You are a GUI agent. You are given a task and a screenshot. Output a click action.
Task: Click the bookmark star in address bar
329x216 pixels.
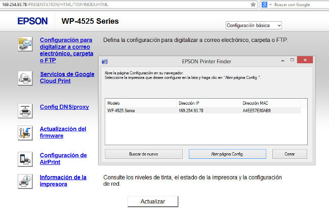coord(253,5)
